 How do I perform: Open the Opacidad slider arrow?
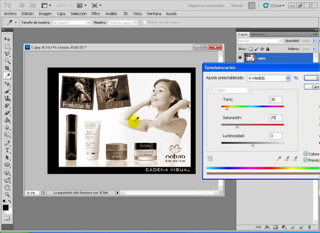314,41
